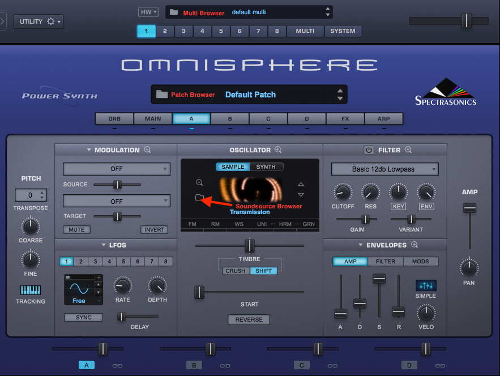Collapse the Modulation section triangle
Screen dimensions: 500x376
coord(89,149)
